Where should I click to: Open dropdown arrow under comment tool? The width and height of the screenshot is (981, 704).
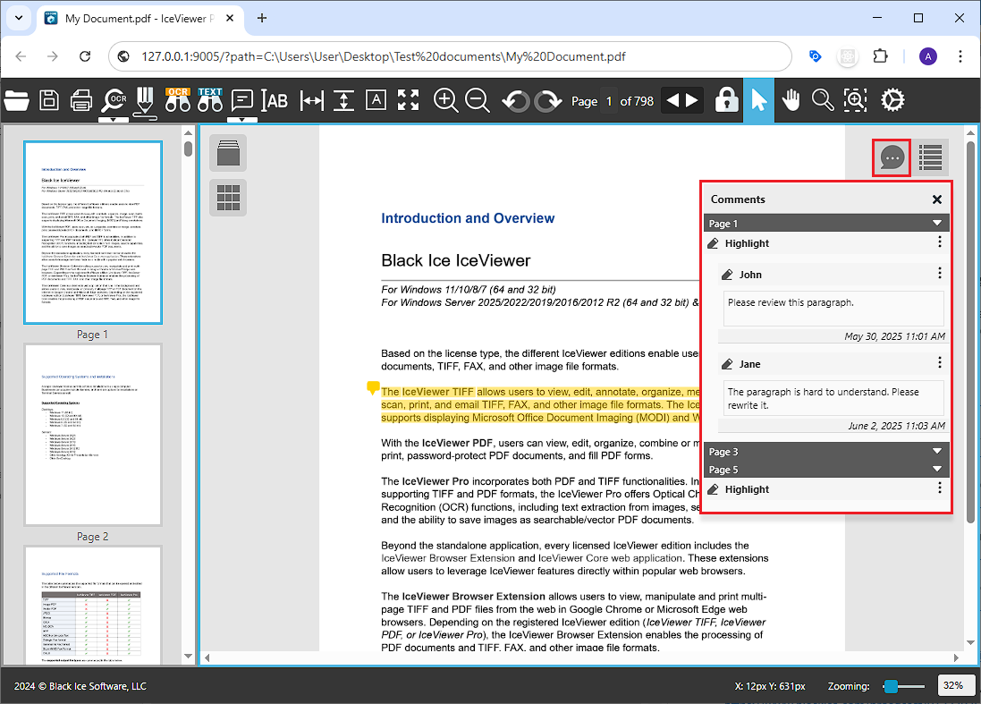tap(242, 120)
